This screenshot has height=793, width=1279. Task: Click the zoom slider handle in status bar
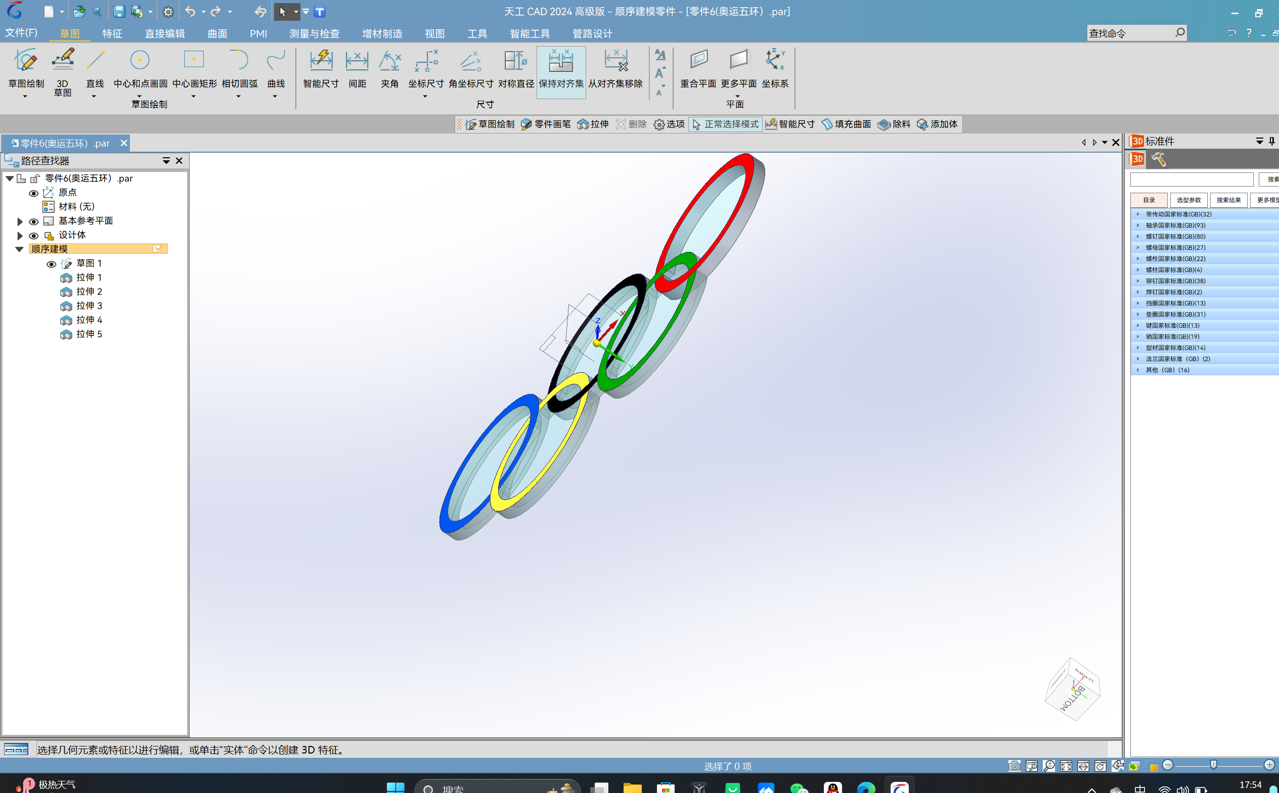click(x=1213, y=765)
